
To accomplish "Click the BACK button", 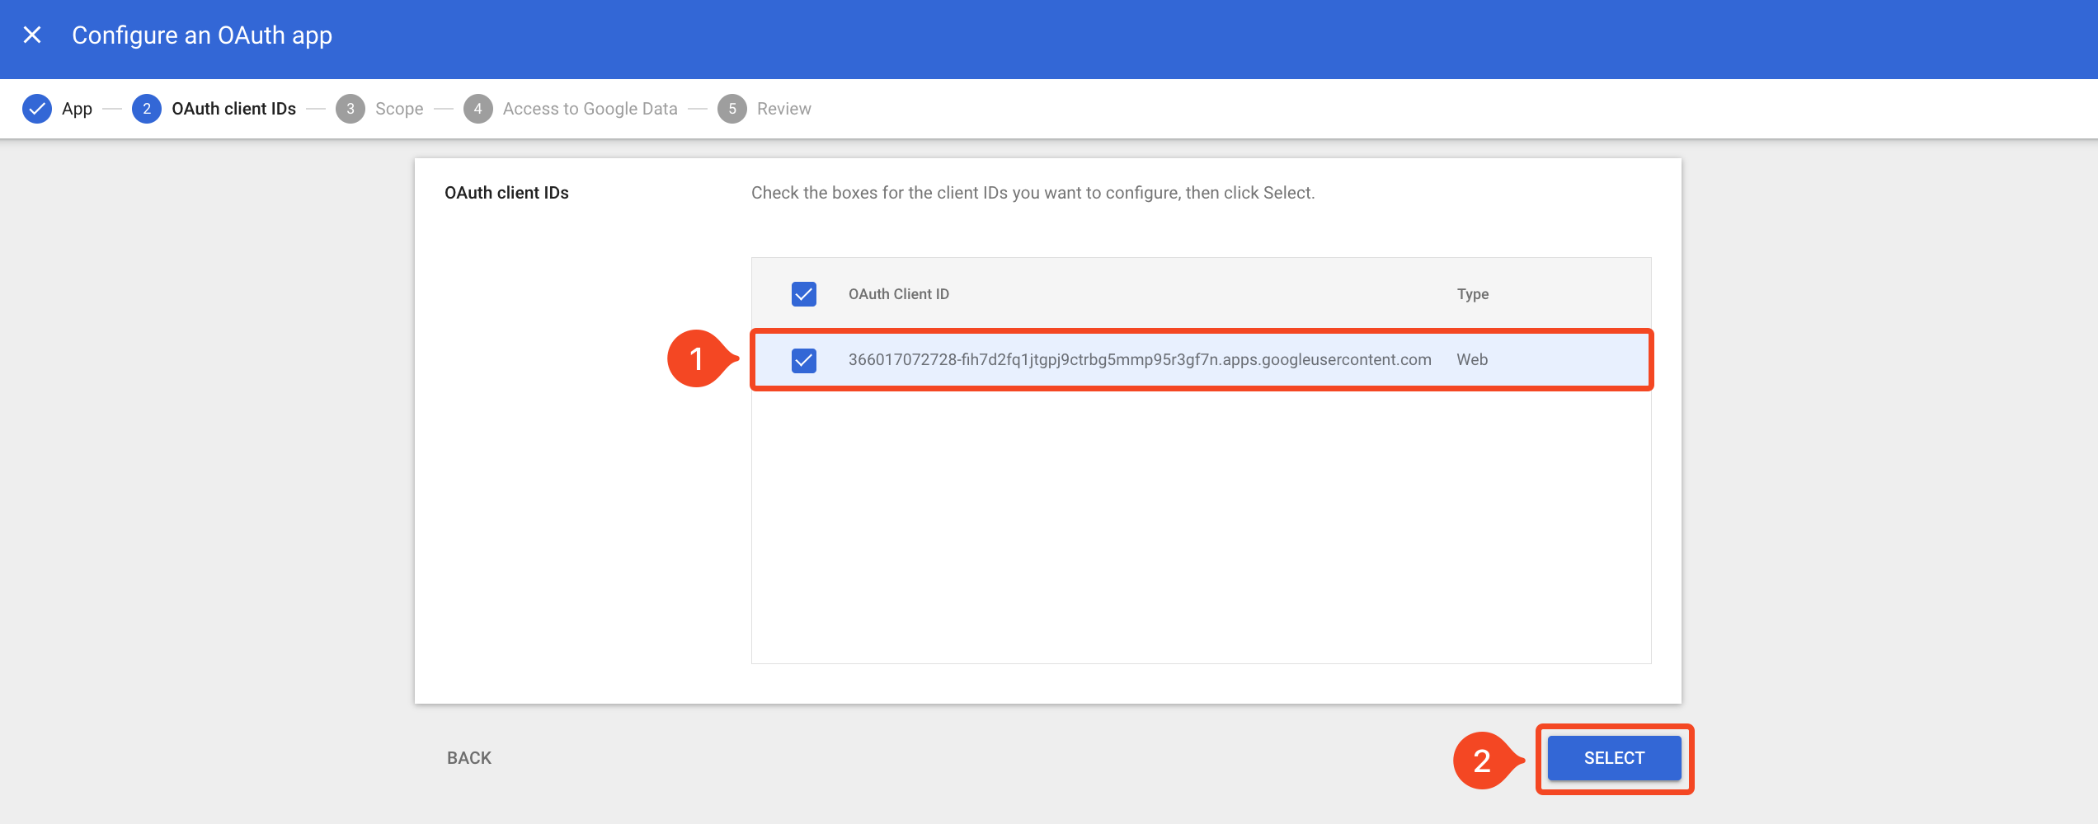I will (x=469, y=758).
